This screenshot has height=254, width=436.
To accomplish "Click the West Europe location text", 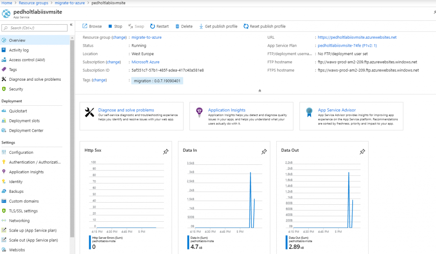I will tap(143, 54).
